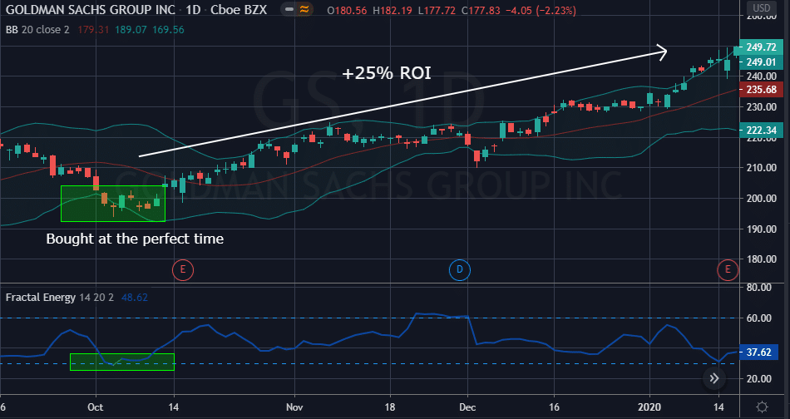Click the 60.00 Fractal Energy axis label
Image resolution: width=790 pixels, height=419 pixels.
pyautogui.click(x=758, y=318)
